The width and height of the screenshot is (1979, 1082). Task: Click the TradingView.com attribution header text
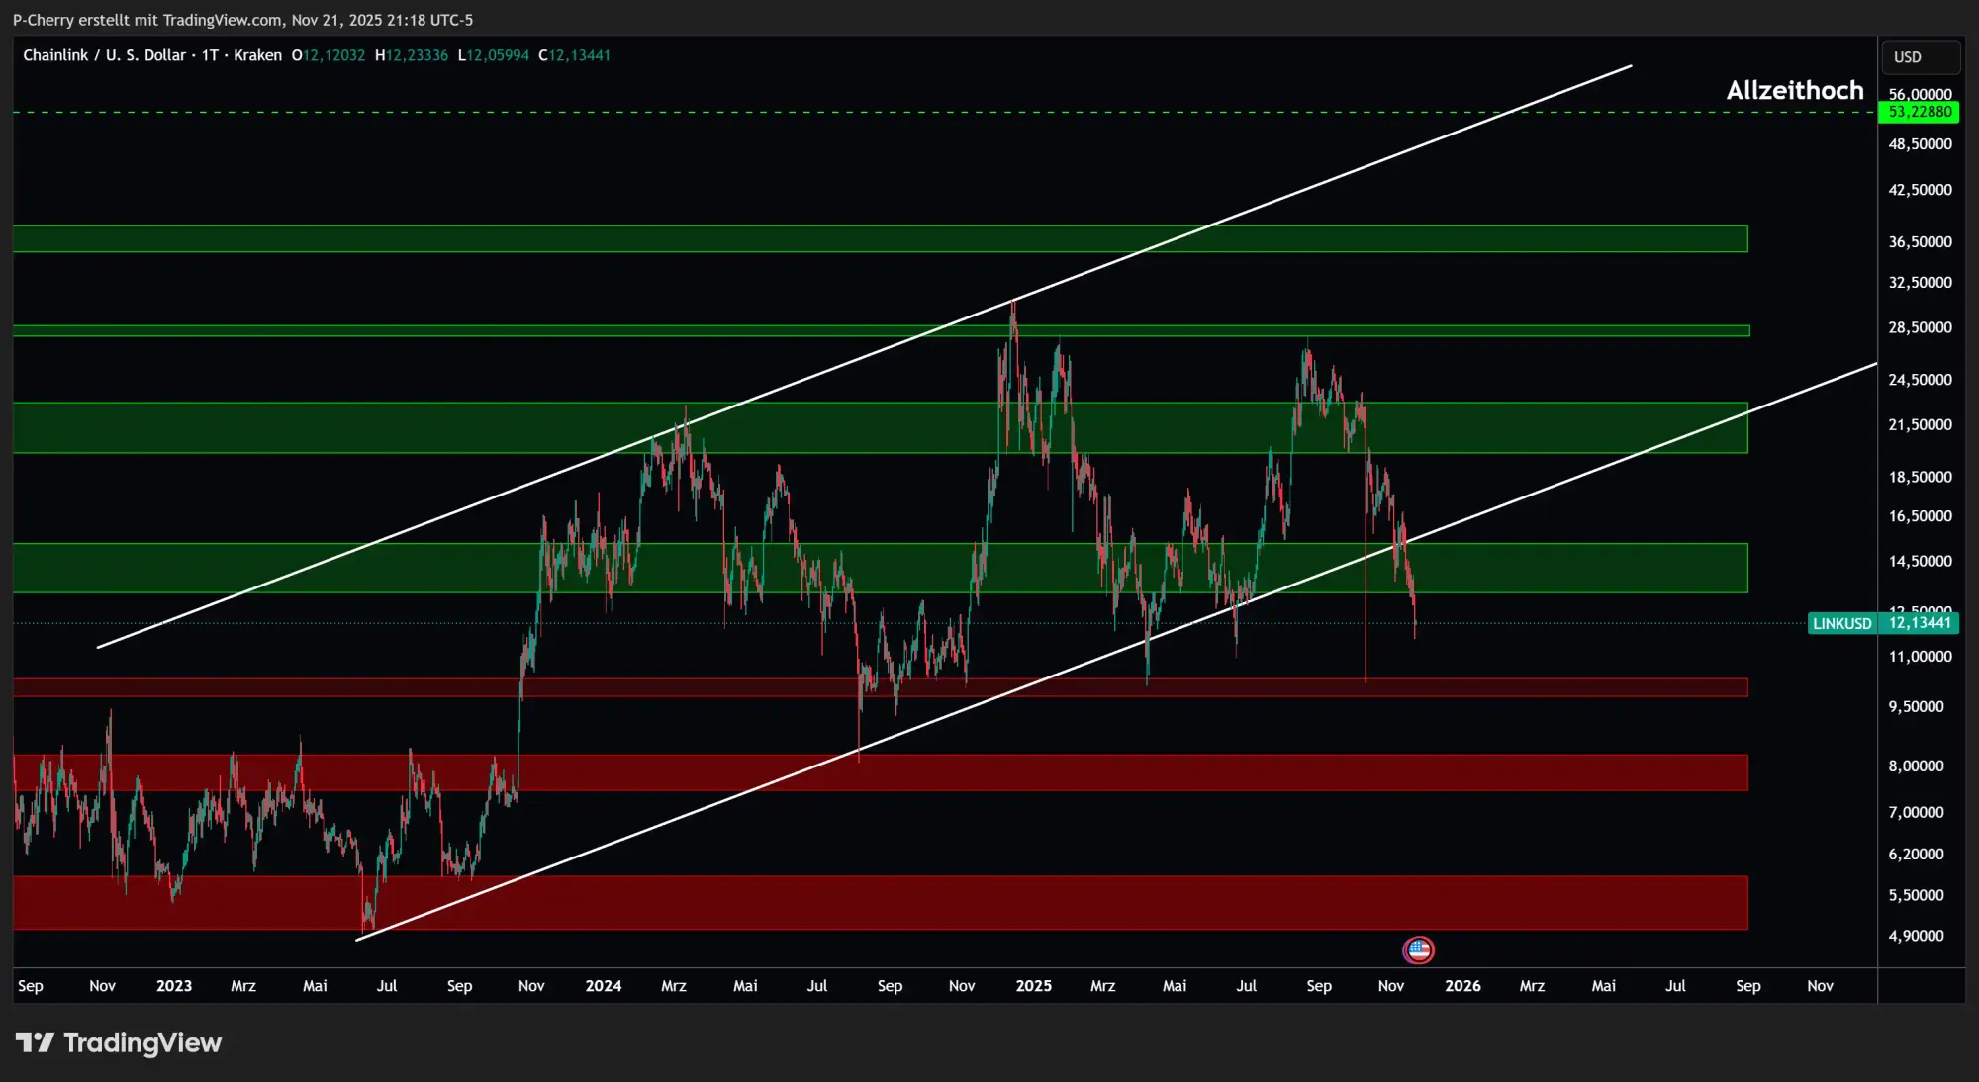pyautogui.click(x=222, y=20)
